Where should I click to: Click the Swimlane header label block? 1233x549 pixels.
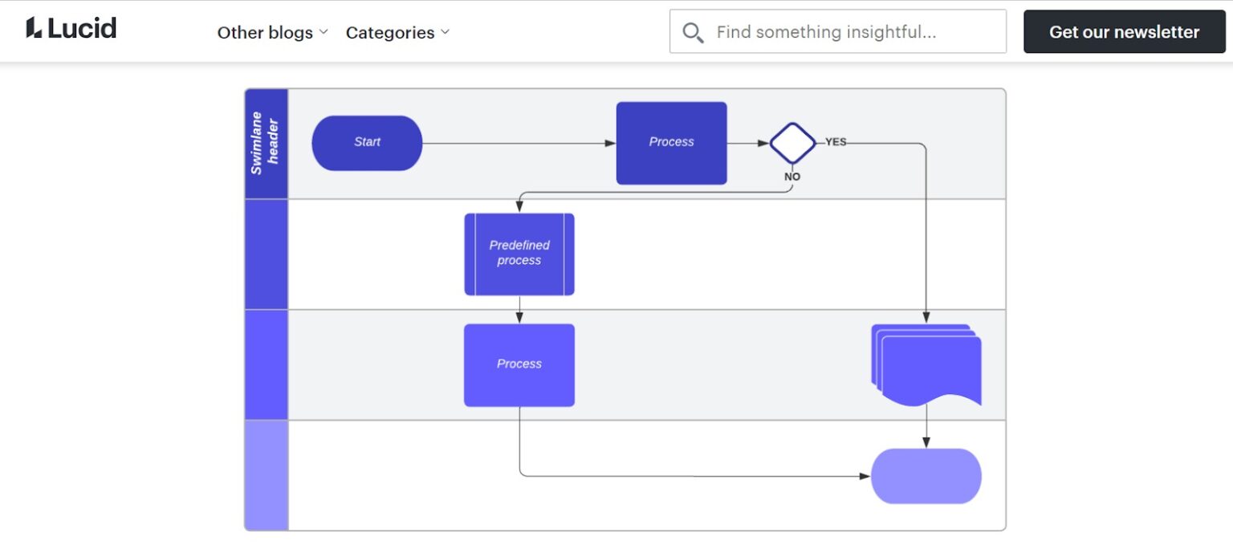coord(266,143)
